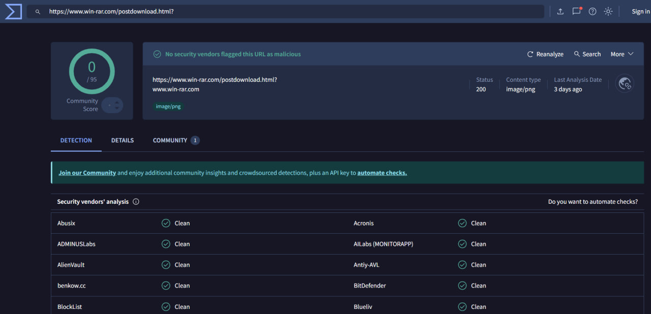Click the Join our Community link
Viewport: 651px width, 314px height.
(x=87, y=173)
